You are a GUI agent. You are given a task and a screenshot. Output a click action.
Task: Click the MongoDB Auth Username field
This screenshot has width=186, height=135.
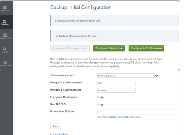click(117, 83)
